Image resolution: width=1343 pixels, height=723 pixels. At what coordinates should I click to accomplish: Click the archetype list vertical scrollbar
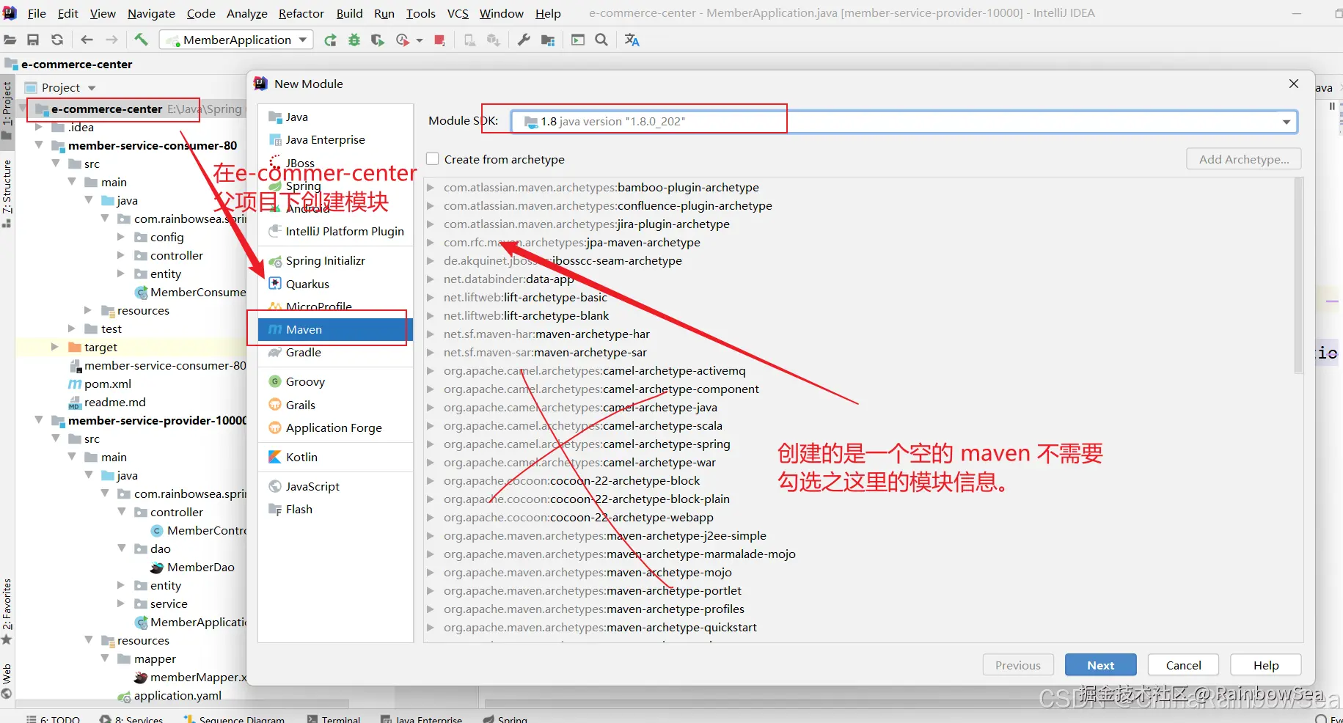click(x=1298, y=276)
